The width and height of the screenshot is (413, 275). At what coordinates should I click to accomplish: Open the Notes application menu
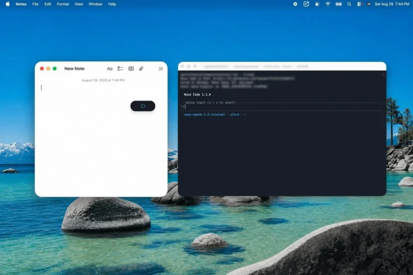(x=21, y=4)
